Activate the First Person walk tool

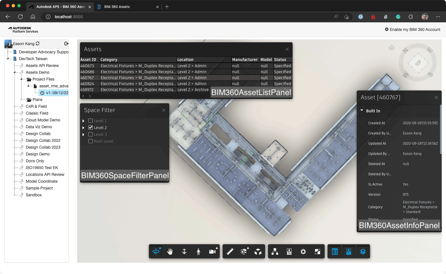tap(198, 252)
